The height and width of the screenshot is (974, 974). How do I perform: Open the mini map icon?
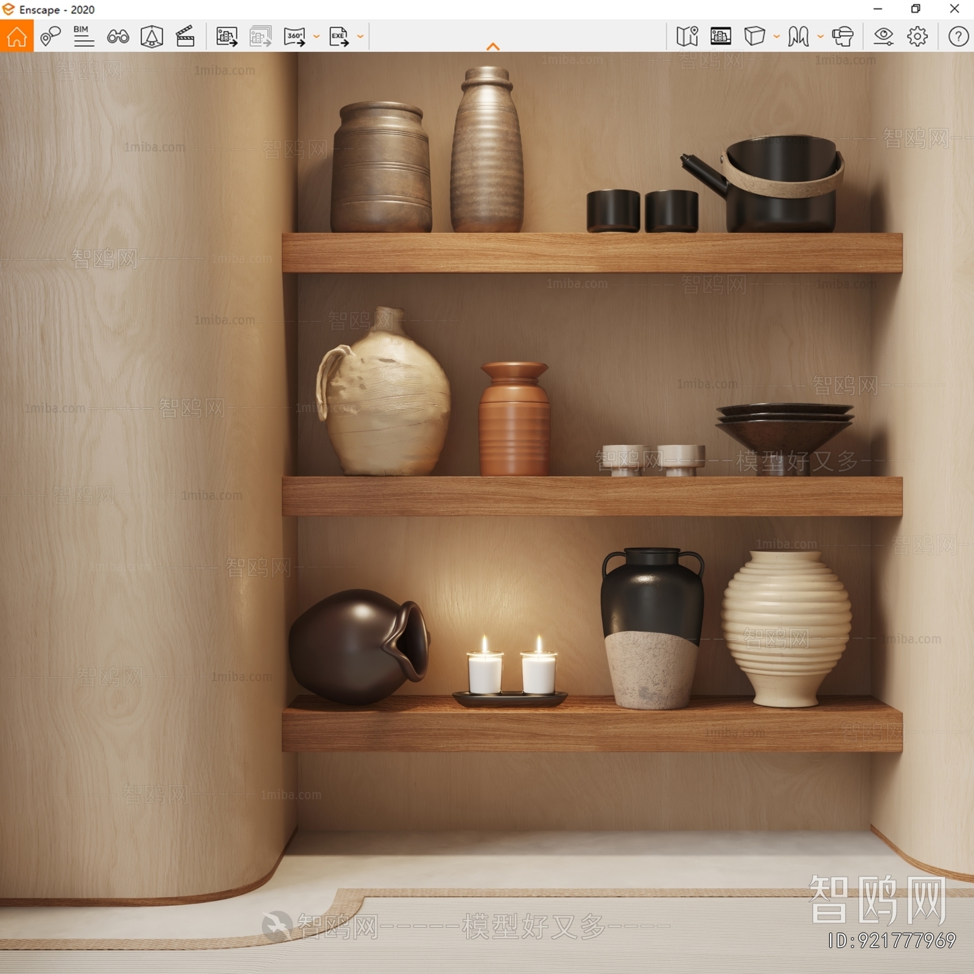point(687,37)
